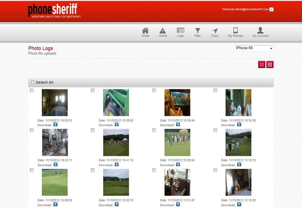302x209 pixels.
Task: Open the room photo from 19:05:53
Action: pyautogui.click(x=55, y=102)
